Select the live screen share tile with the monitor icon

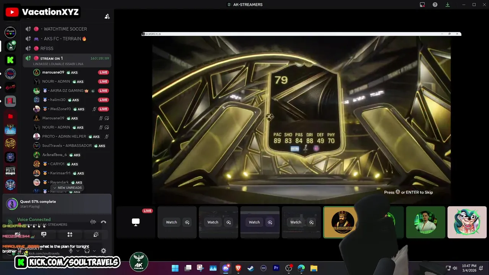[x=136, y=222]
